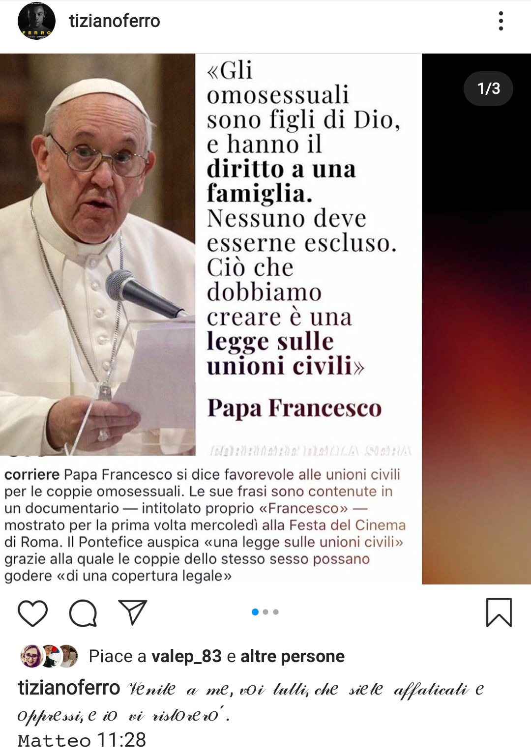View altre persone who liked
This screenshot has width=531, height=756.
(293, 656)
